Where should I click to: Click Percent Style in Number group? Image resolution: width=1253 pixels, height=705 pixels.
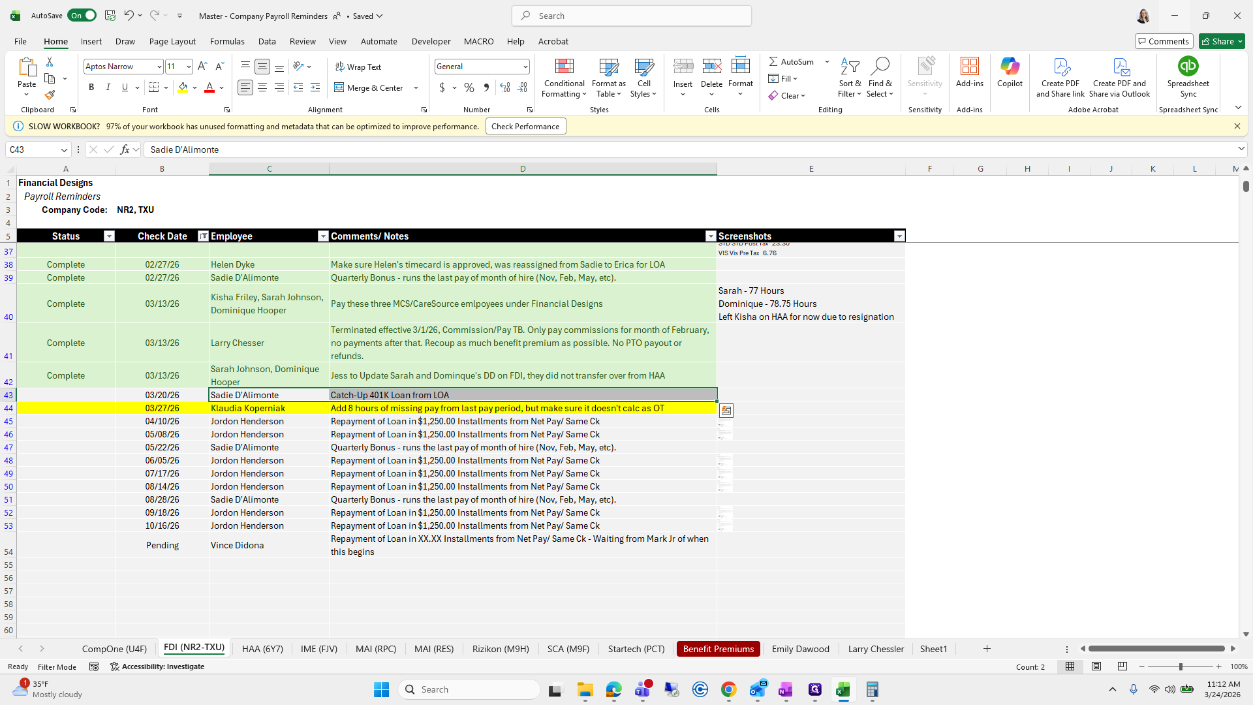[x=469, y=87]
